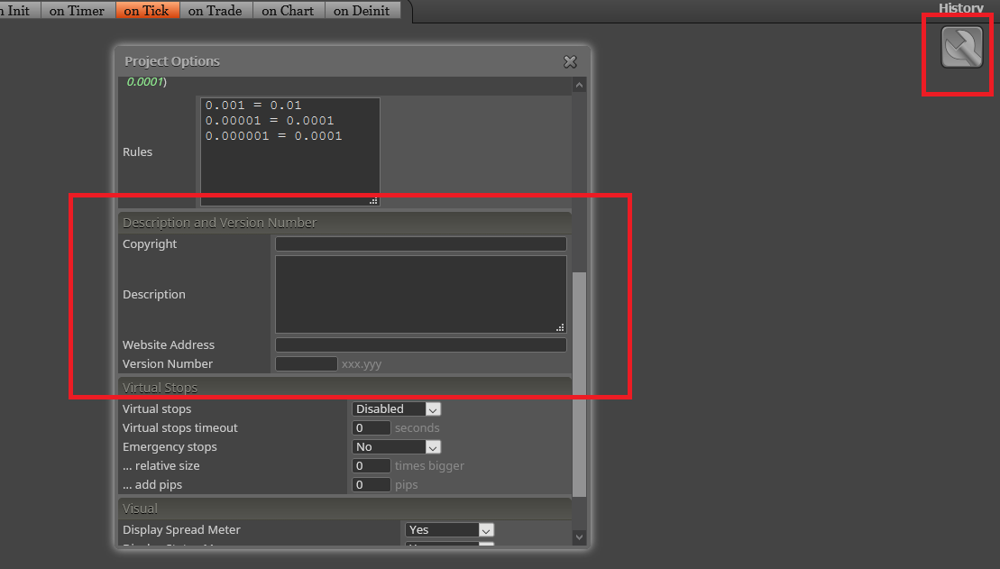The image size is (1000, 569).
Task: Click the Virtual stops timeout label
Action: click(x=179, y=427)
